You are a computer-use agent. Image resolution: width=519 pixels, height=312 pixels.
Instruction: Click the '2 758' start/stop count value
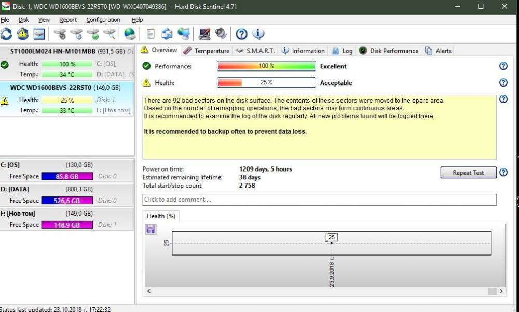pos(247,186)
